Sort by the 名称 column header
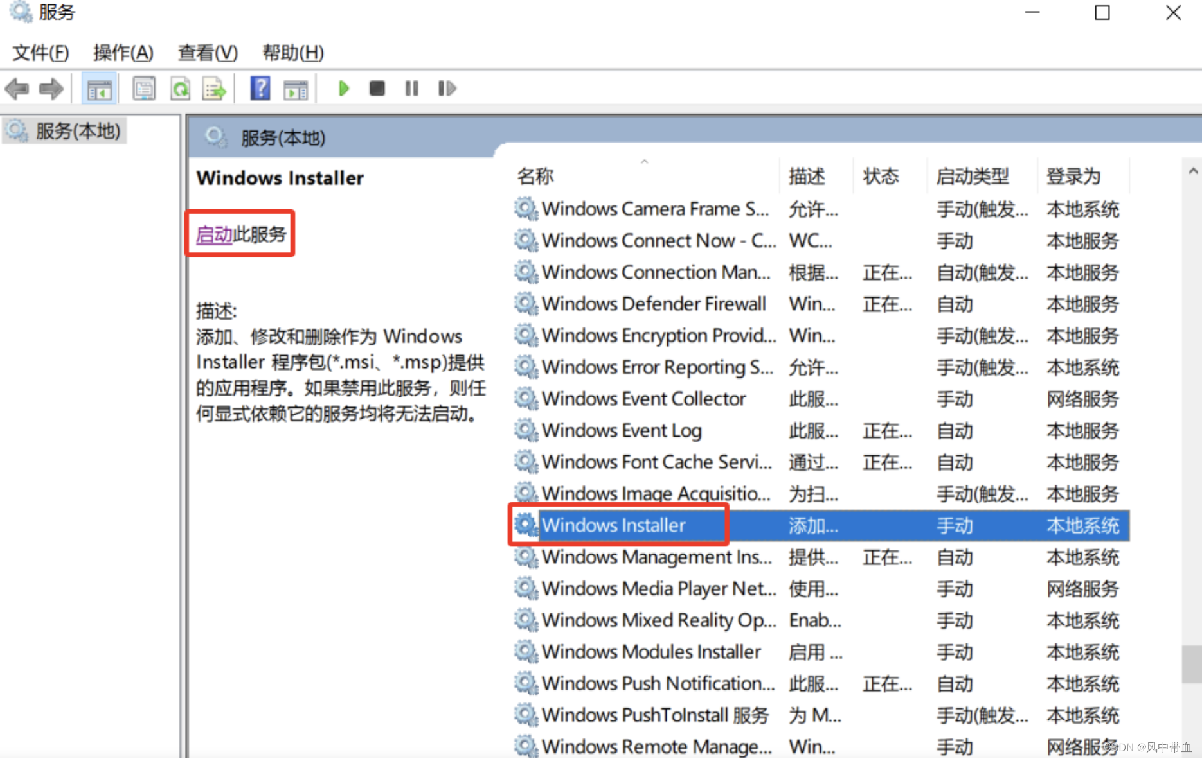The image size is (1202, 759). point(535,176)
